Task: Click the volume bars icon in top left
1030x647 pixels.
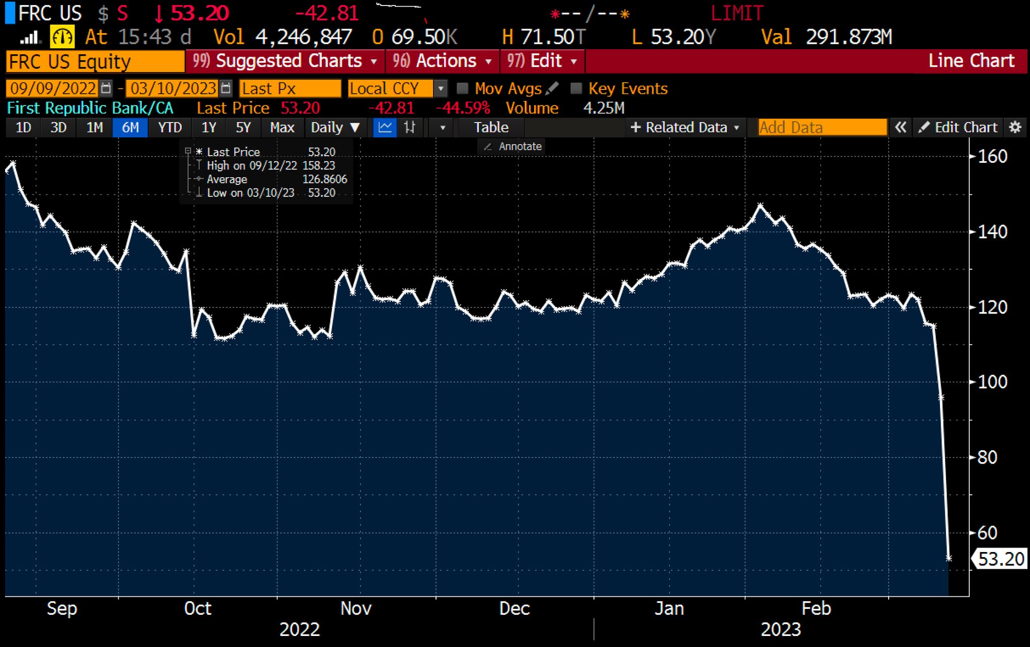Action: [30, 36]
